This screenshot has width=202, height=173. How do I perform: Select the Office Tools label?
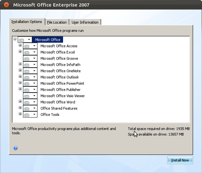click(x=50, y=115)
